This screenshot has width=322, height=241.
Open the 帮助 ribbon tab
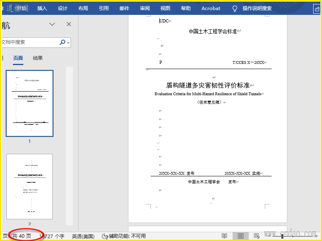click(186, 8)
